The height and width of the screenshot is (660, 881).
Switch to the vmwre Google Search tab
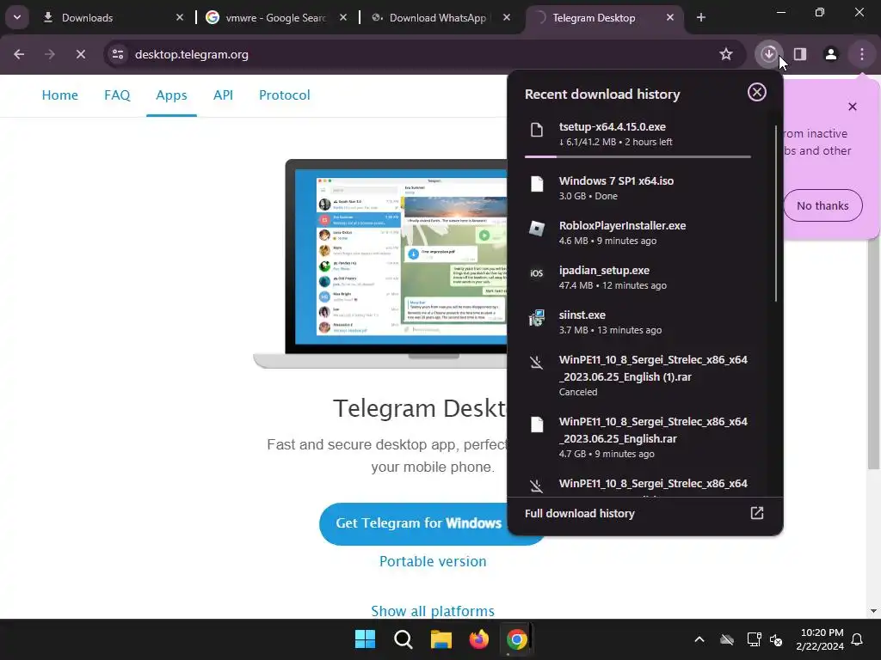(x=275, y=18)
